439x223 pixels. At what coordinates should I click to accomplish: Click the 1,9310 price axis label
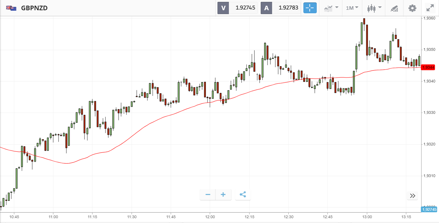coord(429,176)
